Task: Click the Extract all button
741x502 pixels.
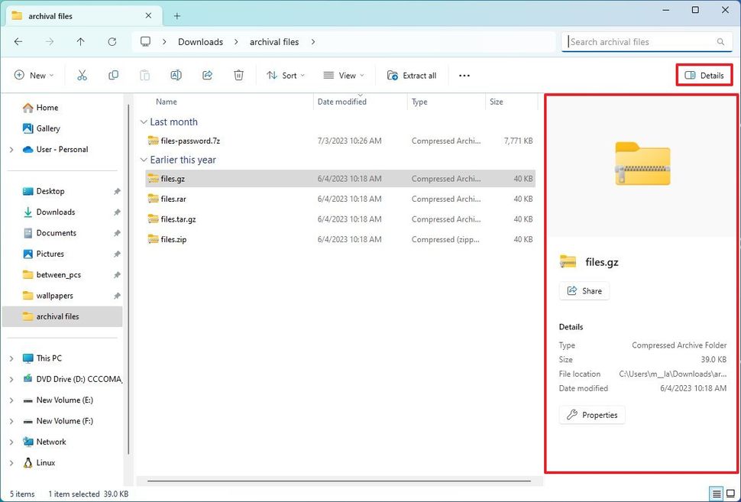Action: (x=412, y=75)
